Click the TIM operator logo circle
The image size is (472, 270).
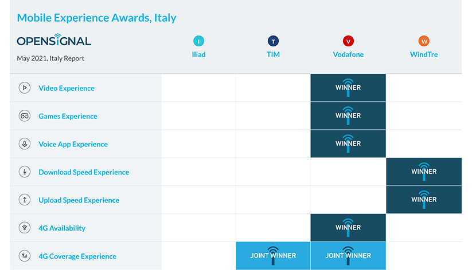click(x=273, y=41)
